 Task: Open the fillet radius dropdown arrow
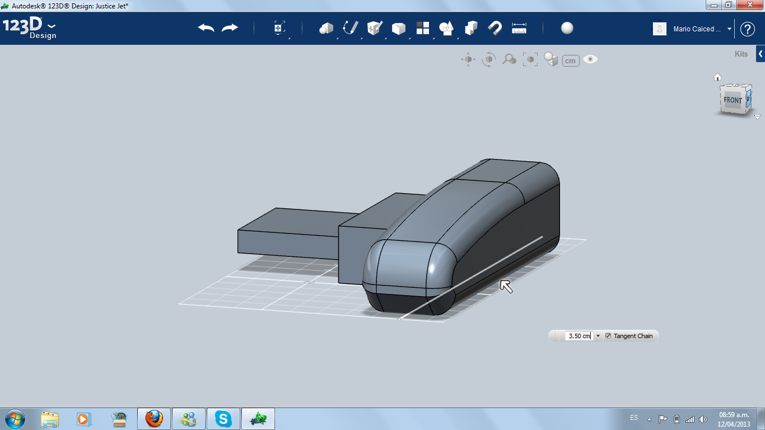[598, 336]
